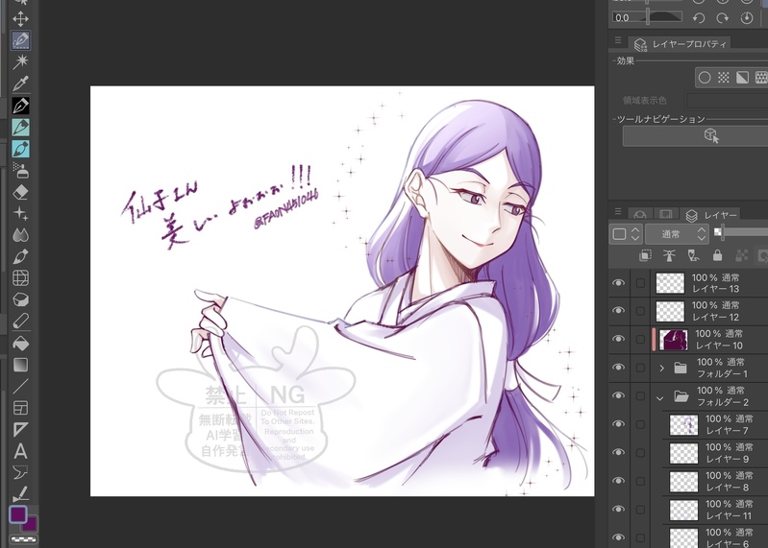Select the Gradient tool
The image size is (768, 548).
point(20,365)
